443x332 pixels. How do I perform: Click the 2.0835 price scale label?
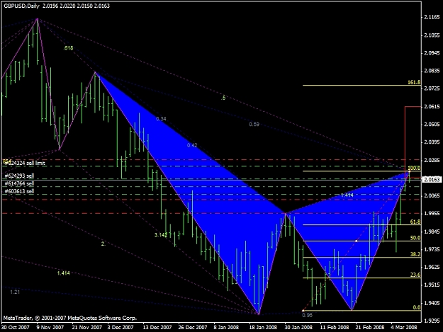pos(432,71)
